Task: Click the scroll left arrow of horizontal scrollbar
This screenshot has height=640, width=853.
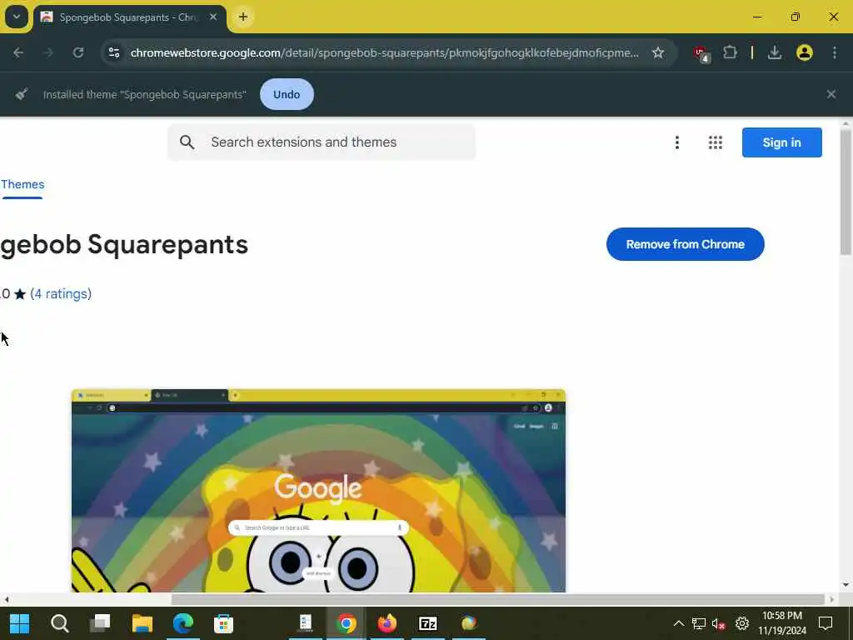Action: click(6, 599)
